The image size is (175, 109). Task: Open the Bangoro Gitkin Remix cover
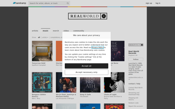click(x=42, y=82)
